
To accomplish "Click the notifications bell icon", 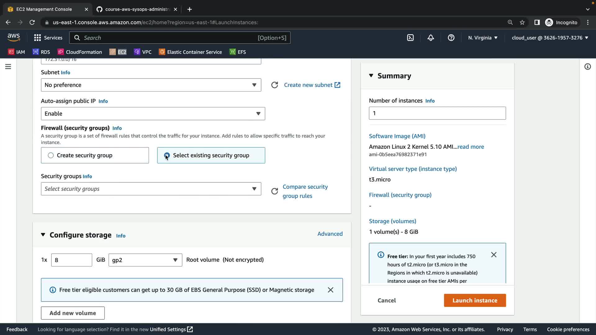I will [431, 38].
